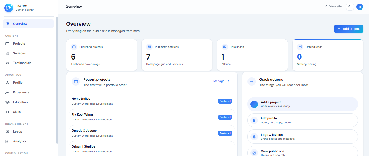Click the open-in-new icon on View public site
Screen dimensions: 369x156
click(254, 153)
